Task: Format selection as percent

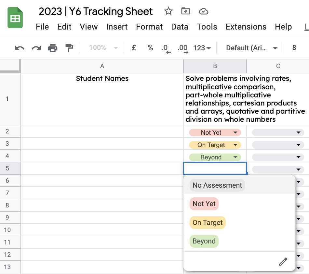Action: point(150,47)
